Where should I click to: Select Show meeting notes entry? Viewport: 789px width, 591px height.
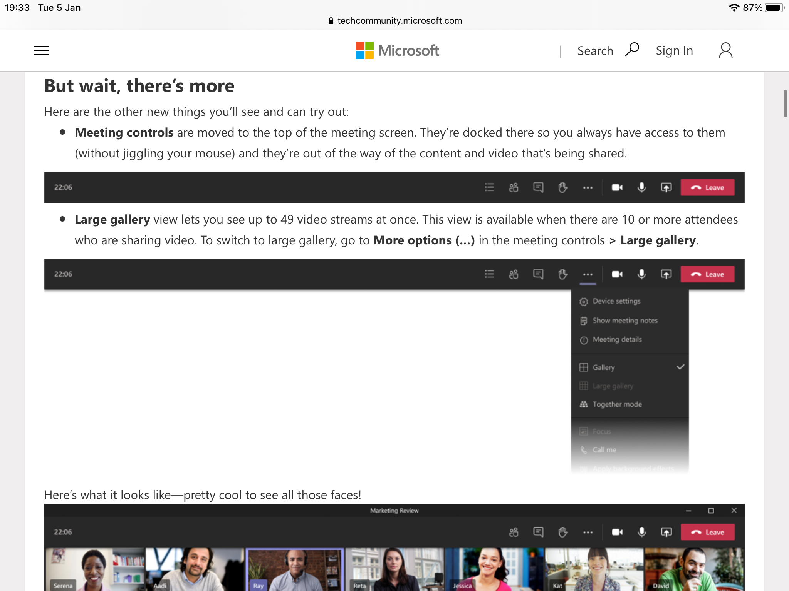pos(625,320)
